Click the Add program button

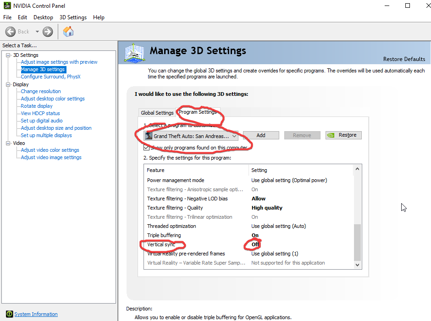pos(261,135)
